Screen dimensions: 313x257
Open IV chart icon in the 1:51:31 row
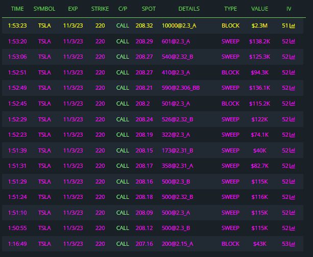[x=292, y=166]
